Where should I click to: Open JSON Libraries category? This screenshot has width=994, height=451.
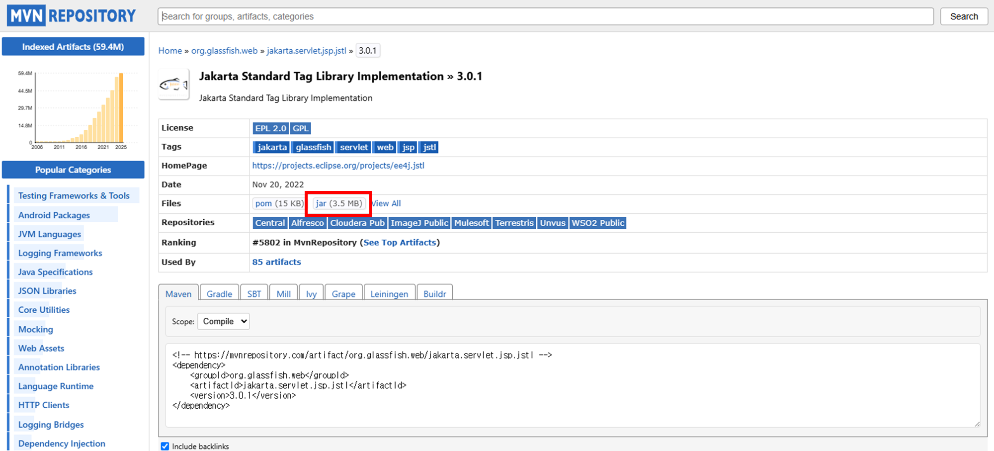[47, 291]
